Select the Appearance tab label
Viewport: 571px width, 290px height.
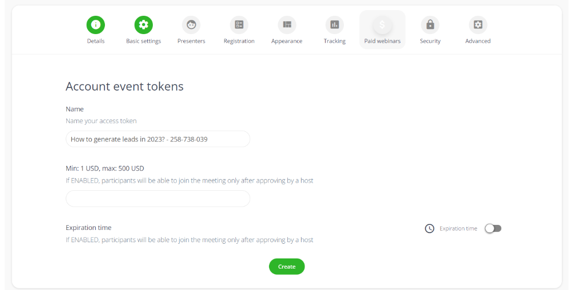coord(287,41)
